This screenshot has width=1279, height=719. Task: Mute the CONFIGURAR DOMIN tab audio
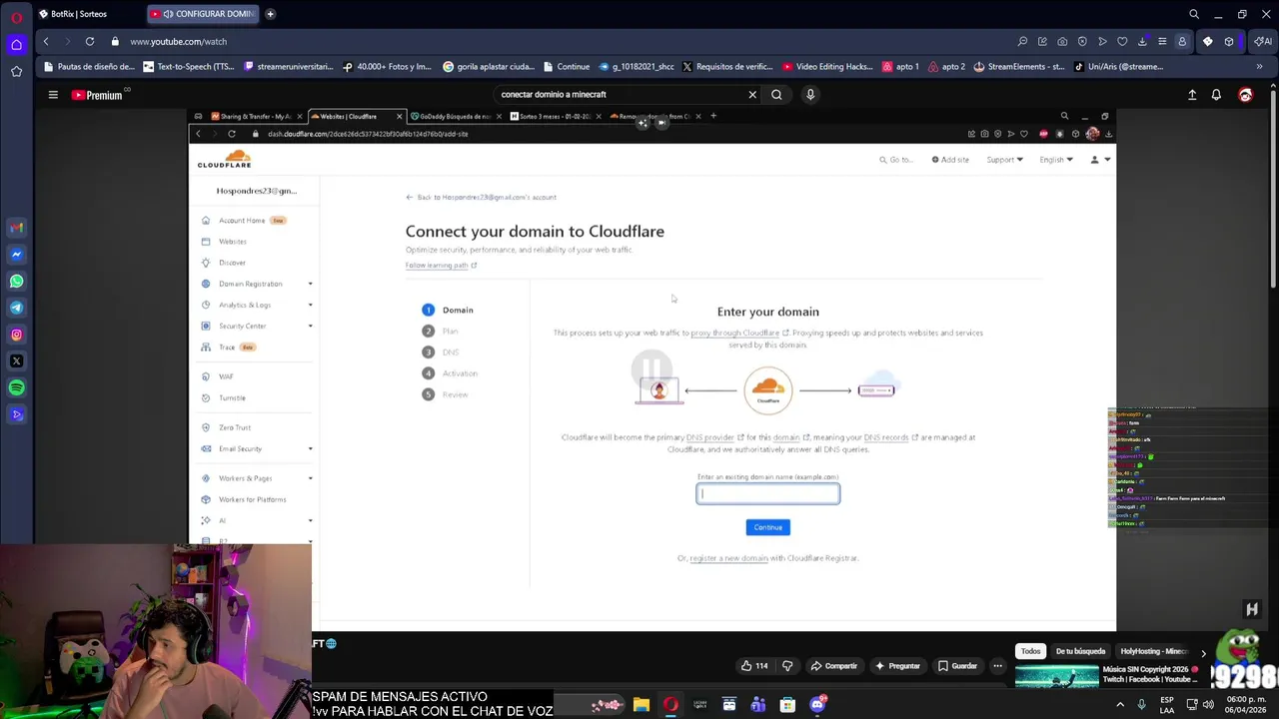pos(168,14)
